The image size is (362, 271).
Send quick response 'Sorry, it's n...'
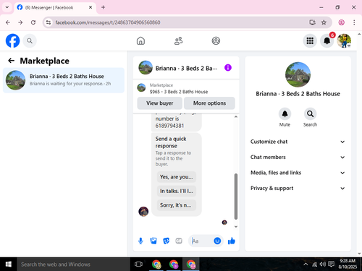tap(177, 205)
